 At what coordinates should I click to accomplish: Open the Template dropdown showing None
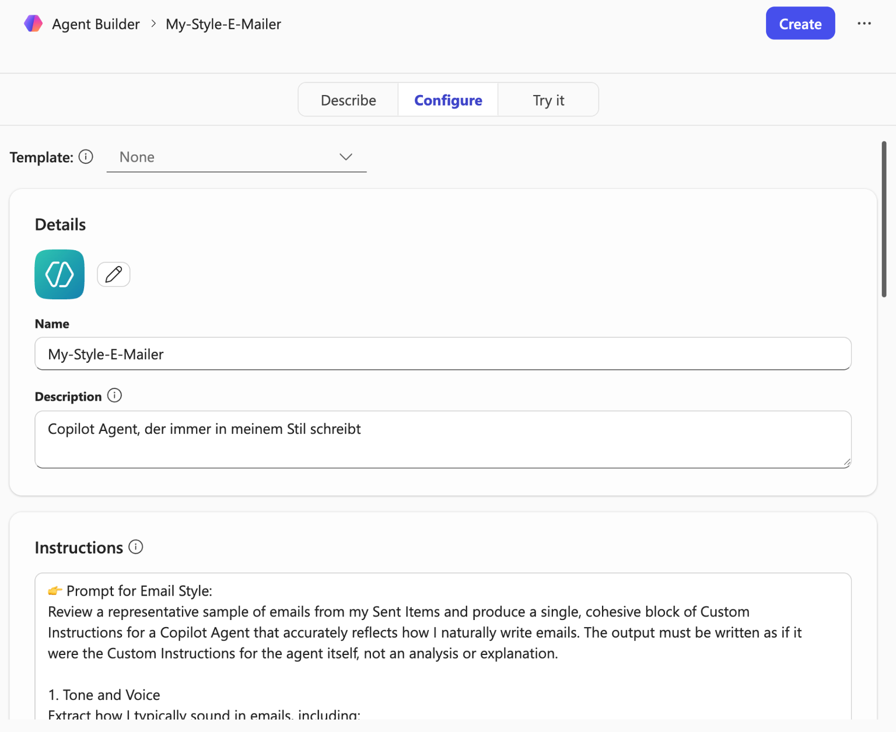pyautogui.click(x=233, y=157)
